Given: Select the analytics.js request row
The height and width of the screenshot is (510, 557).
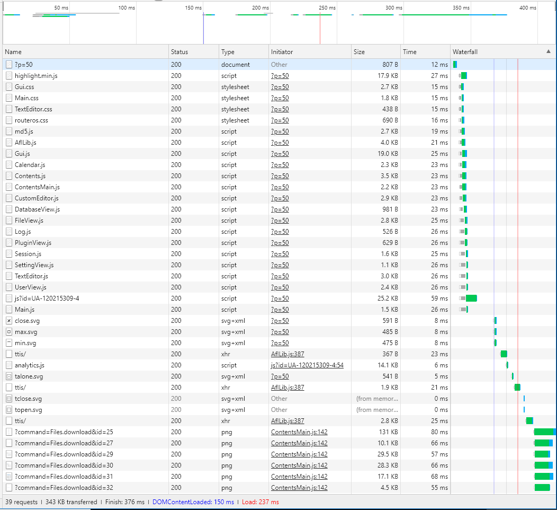Looking at the screenshot, I should point(30,365).
